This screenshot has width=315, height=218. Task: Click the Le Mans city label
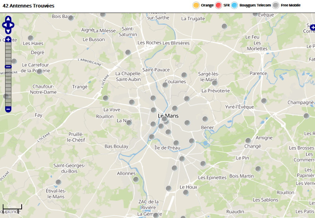pos(168,116)
